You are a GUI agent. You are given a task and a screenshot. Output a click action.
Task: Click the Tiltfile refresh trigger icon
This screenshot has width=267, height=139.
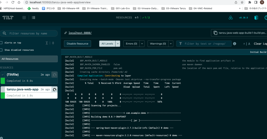click(54, 75)
